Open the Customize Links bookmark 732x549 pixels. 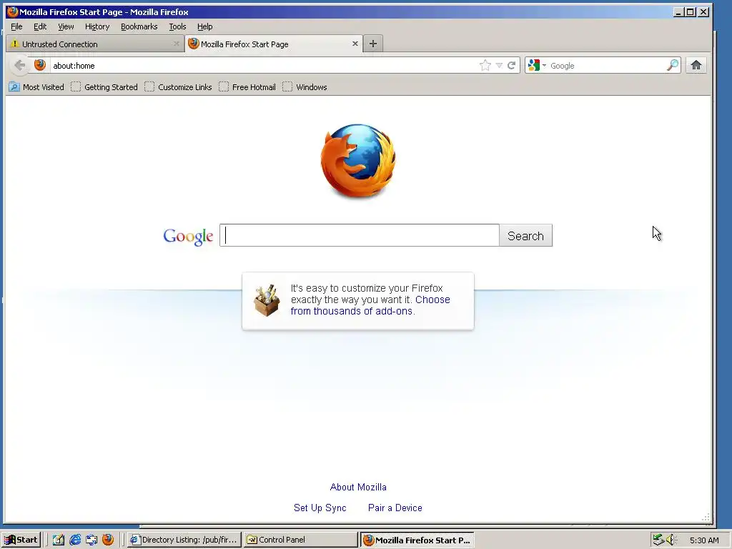pos(178,86)
